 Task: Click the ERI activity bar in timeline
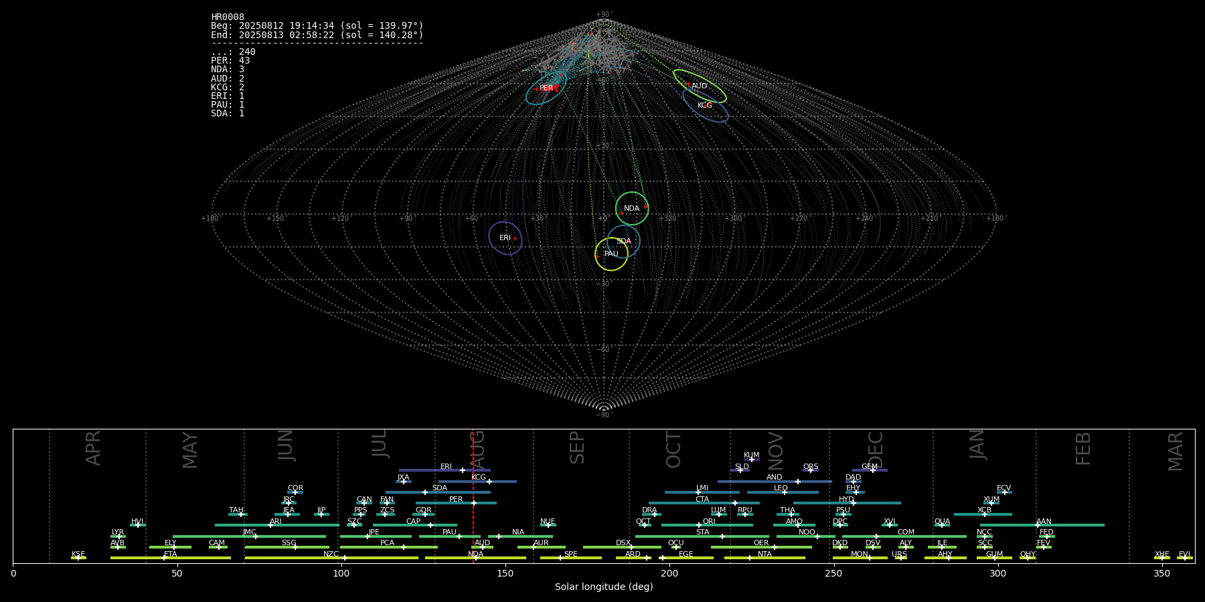pos(445,470)
